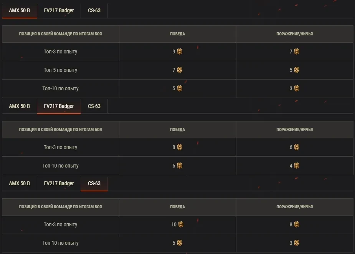This screenshot has width=355, height=254.
Task: Switch to AMX 50 B tab in row with active CS-63
Action: click(x=19, y=183)
